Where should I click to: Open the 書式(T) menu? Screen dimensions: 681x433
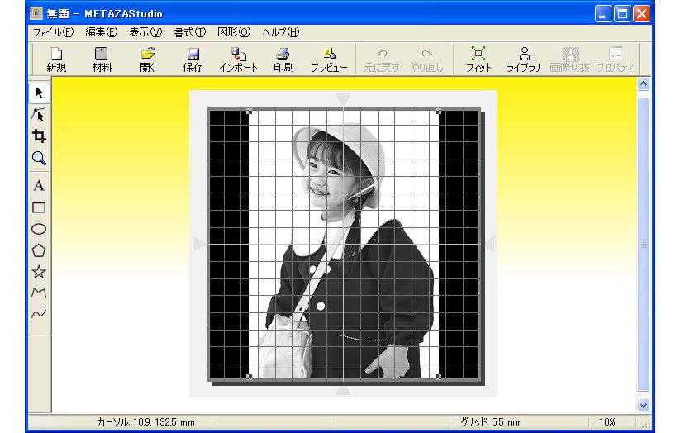[x=190, y=32]
